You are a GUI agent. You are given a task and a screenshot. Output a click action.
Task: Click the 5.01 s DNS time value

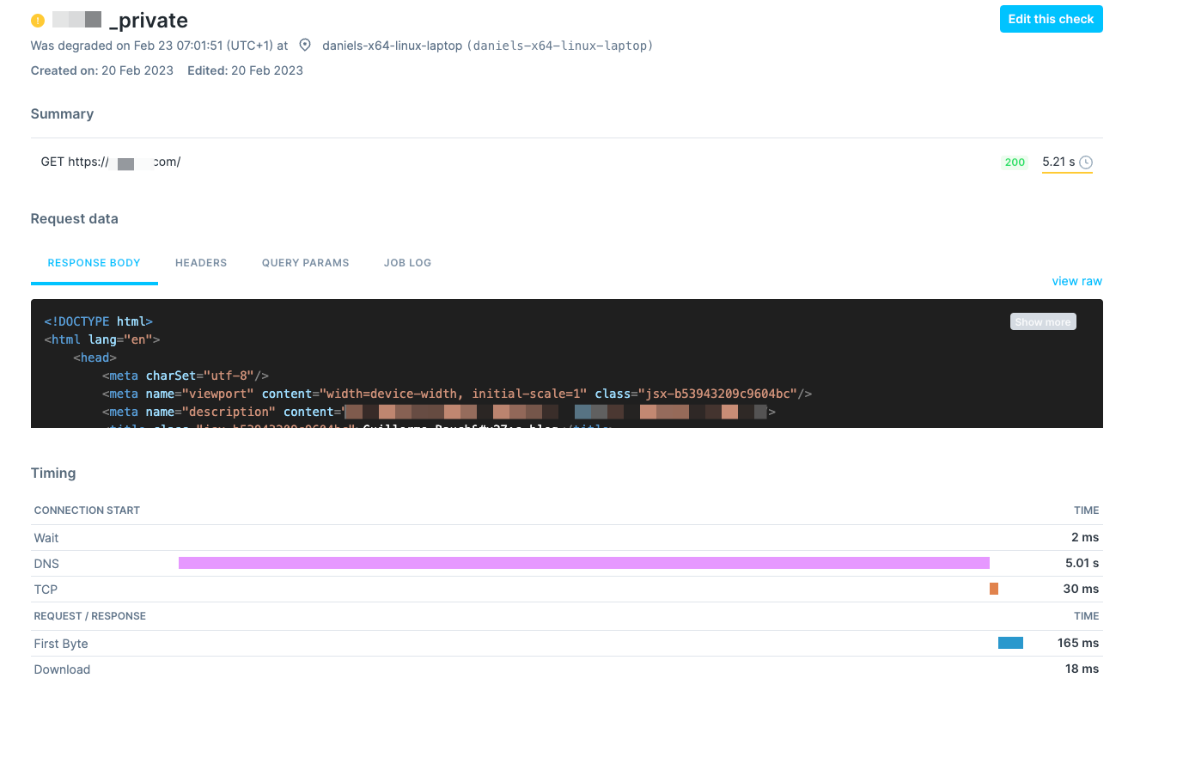click(x=1082, y=563)
